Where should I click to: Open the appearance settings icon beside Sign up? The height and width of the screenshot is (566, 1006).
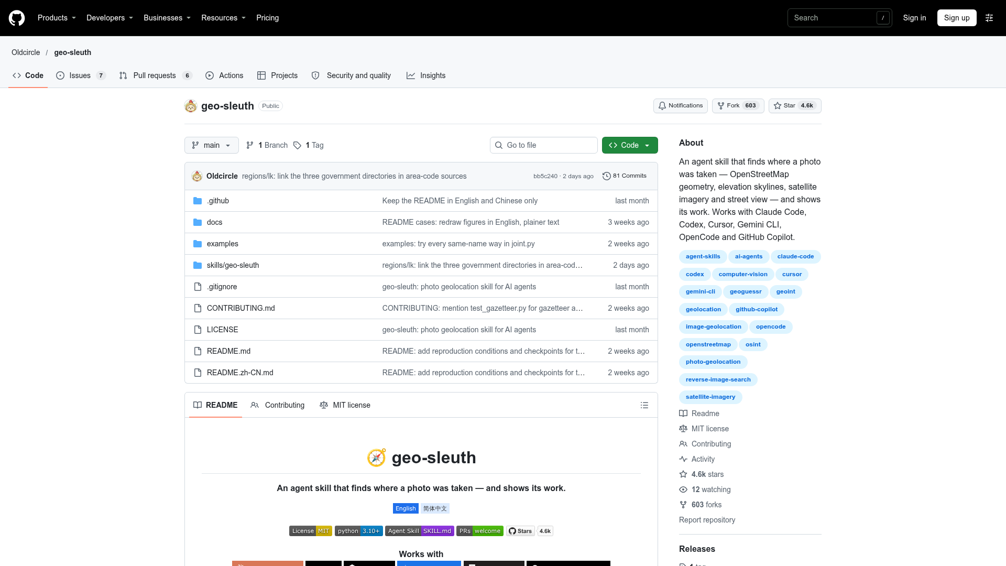pyautogui.click(x=989, y=18)
